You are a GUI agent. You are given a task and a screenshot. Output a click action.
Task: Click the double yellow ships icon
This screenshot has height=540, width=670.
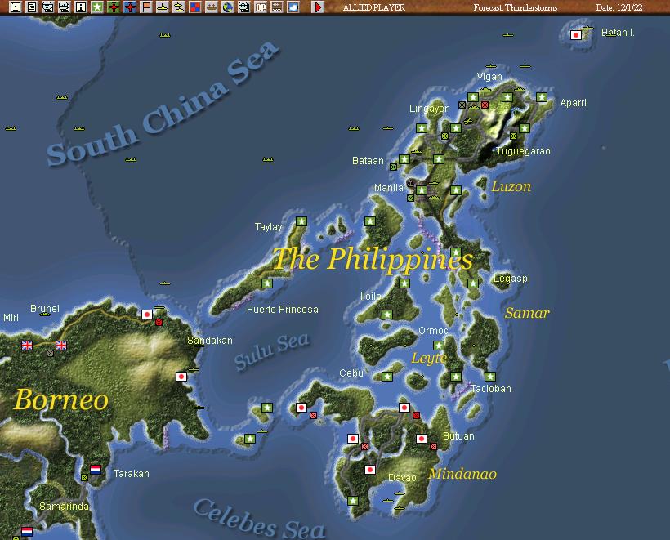[179, 7]
